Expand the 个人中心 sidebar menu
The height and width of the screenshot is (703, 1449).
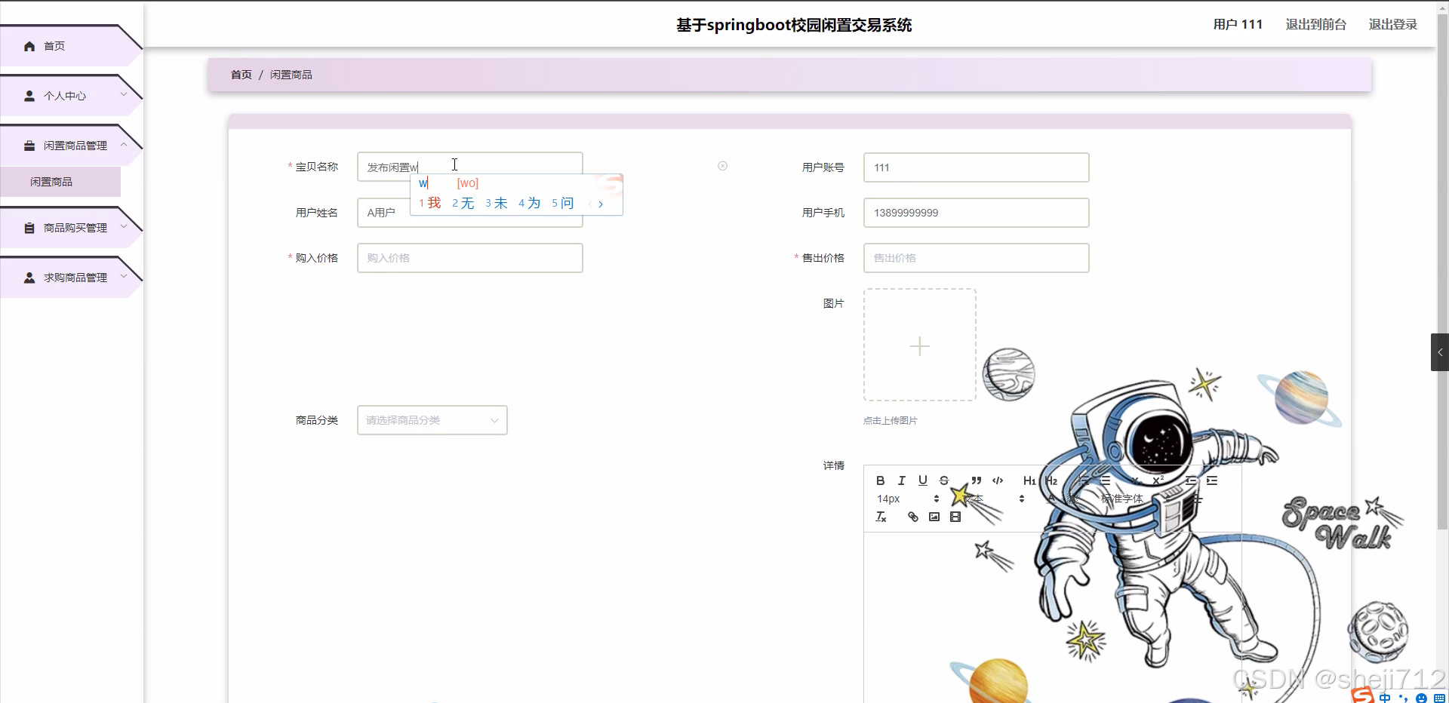click(x=71, y=96)
